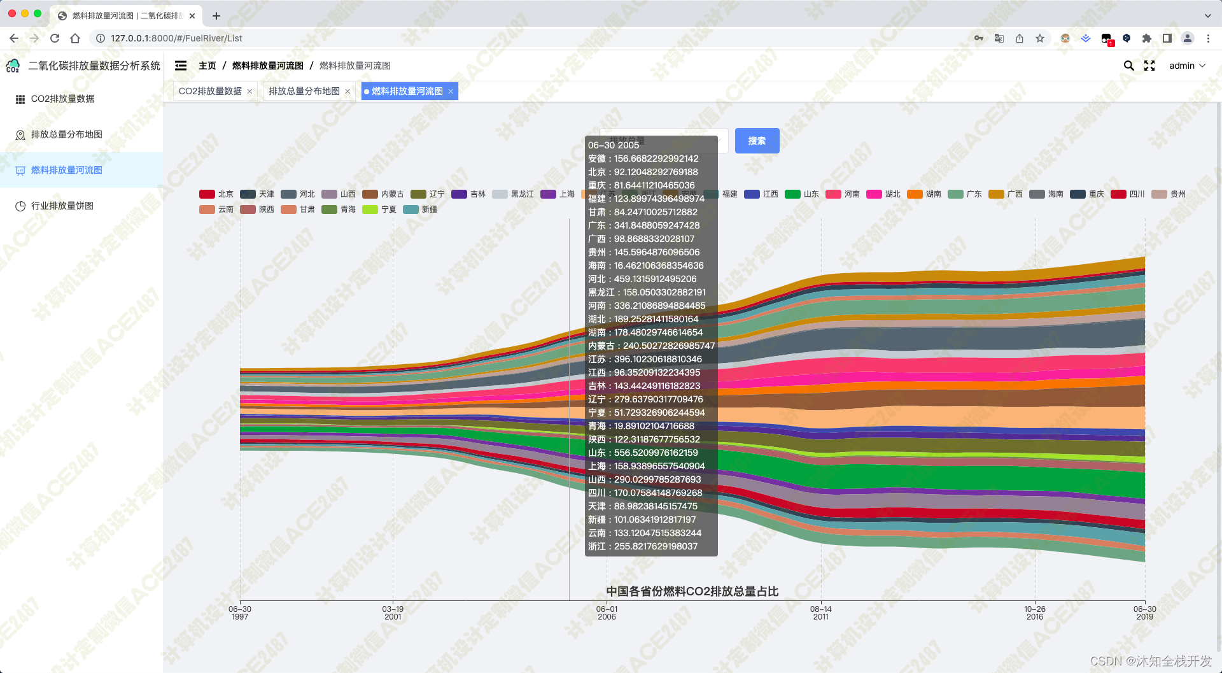Open the Chrome profile avatar
The image size is (1222, 673).
click(1188, 38)
